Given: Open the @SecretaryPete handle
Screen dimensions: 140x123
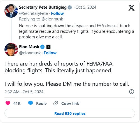Looking at the screenshot, I should pyautogui.click(x=33, y=13).
